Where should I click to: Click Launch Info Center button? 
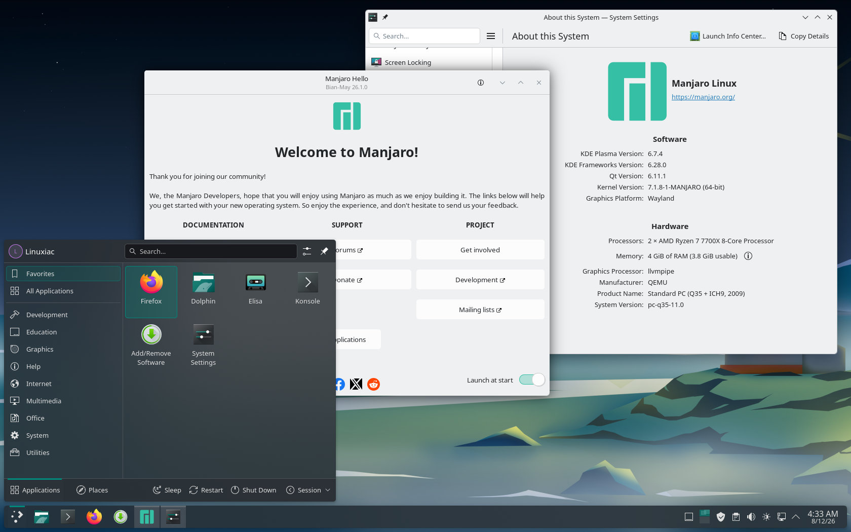click(728, 36)
